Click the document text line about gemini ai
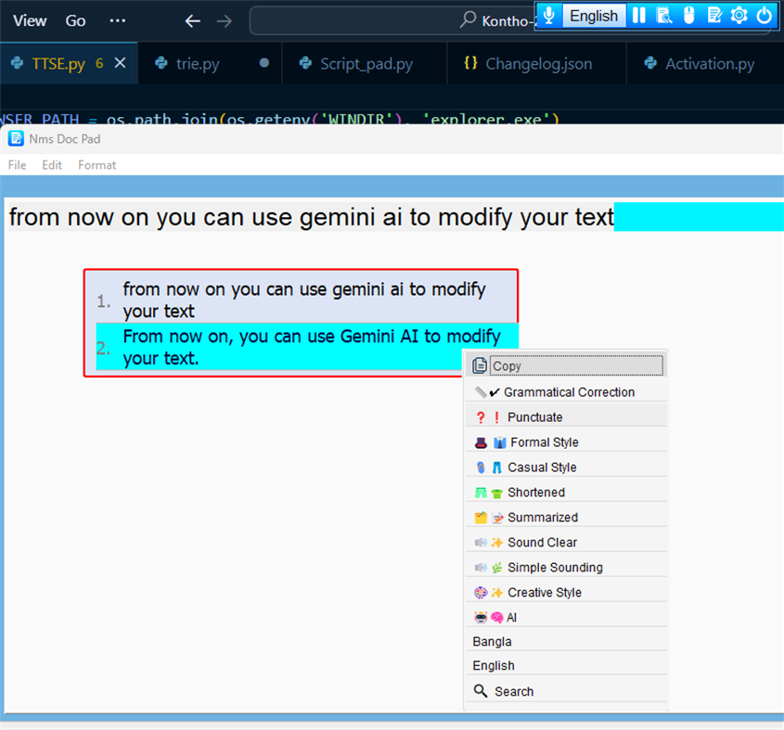 311,217
